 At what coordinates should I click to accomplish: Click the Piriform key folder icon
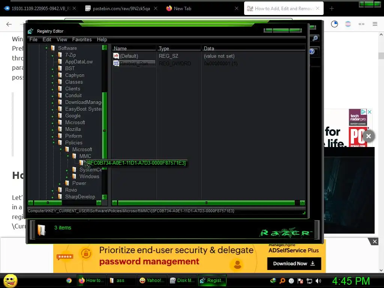pos(60,136)
